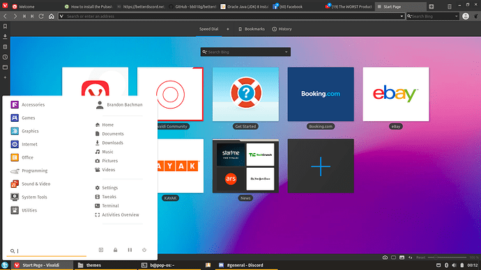Screen dimensions: 481x270
Task: Go back with the browser back arrow
Action: point(5,16)
